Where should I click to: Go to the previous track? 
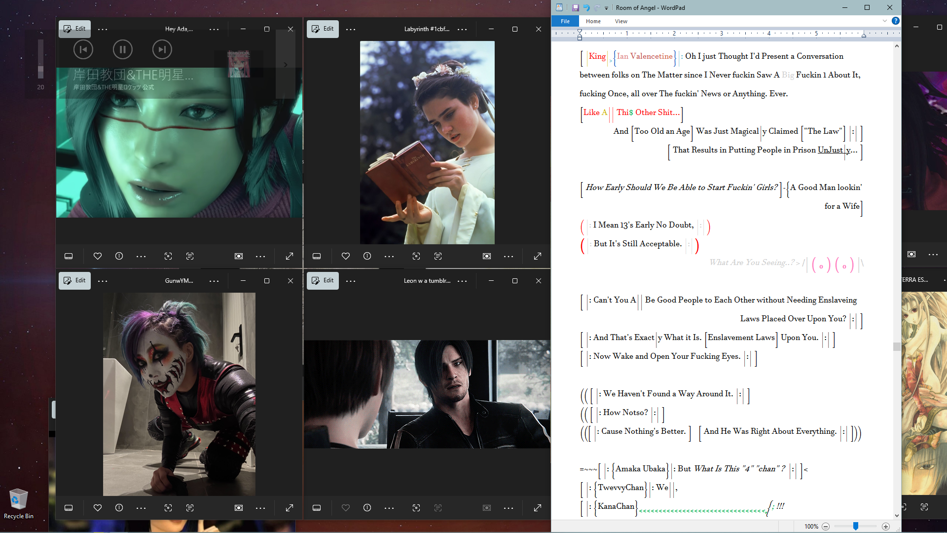(x=83, y=49)
